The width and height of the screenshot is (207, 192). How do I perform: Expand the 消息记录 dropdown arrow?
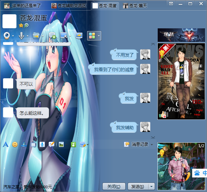click(x=152, y=145)
